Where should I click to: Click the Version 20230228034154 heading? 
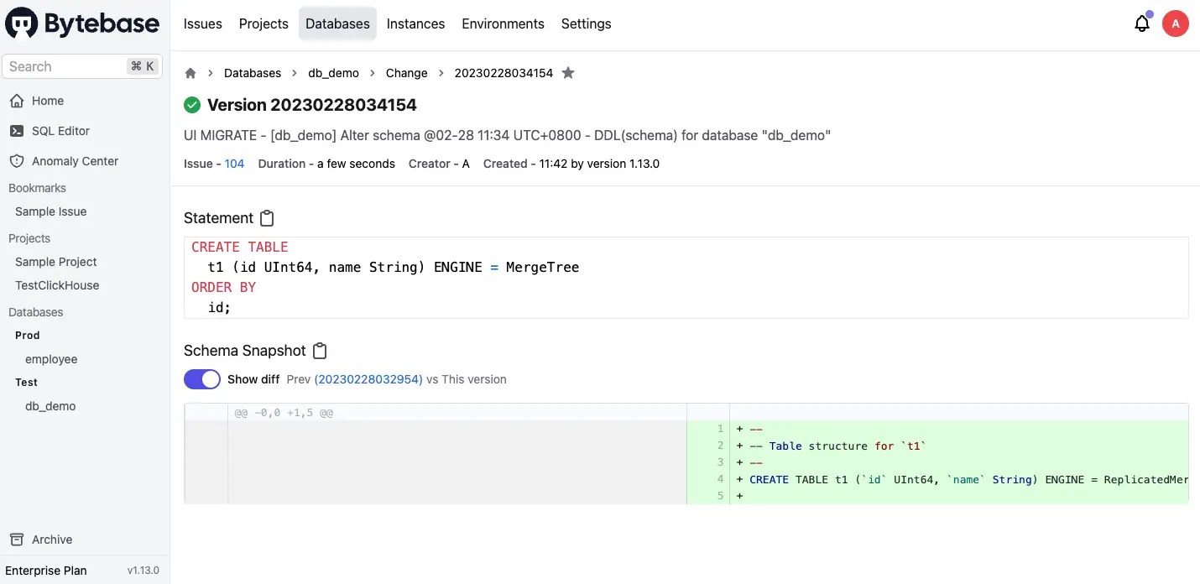click(x=312, y=105)
